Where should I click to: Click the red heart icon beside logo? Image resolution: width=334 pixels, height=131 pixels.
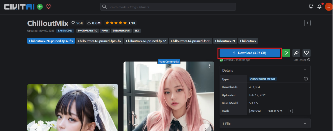pyautogui.click(x=49, y=7)
